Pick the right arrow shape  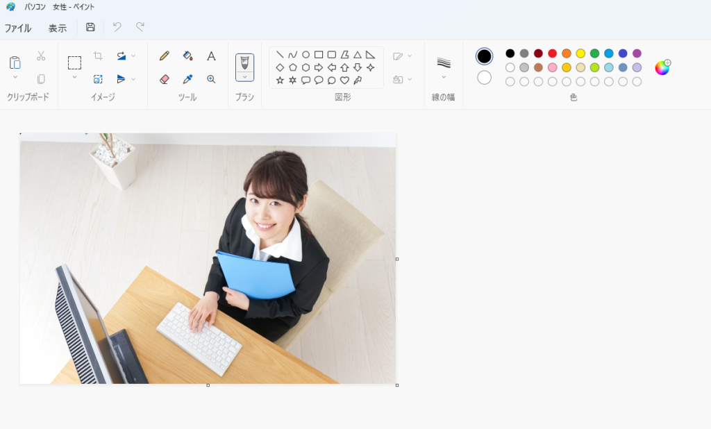tap(319, 67)
